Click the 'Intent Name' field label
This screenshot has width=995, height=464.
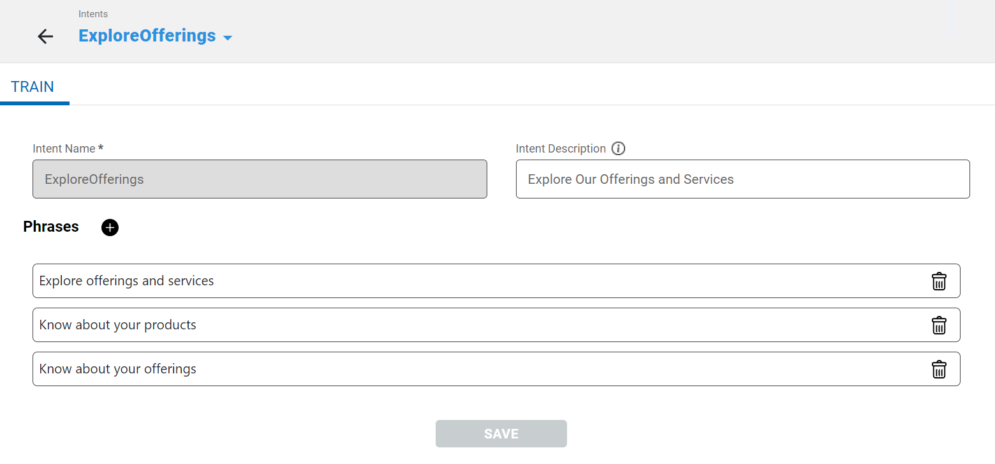pyautogui.click(x=64, y=149)
